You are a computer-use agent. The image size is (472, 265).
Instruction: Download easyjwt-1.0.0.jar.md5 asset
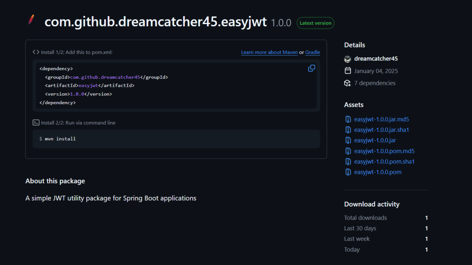point(382,119)
